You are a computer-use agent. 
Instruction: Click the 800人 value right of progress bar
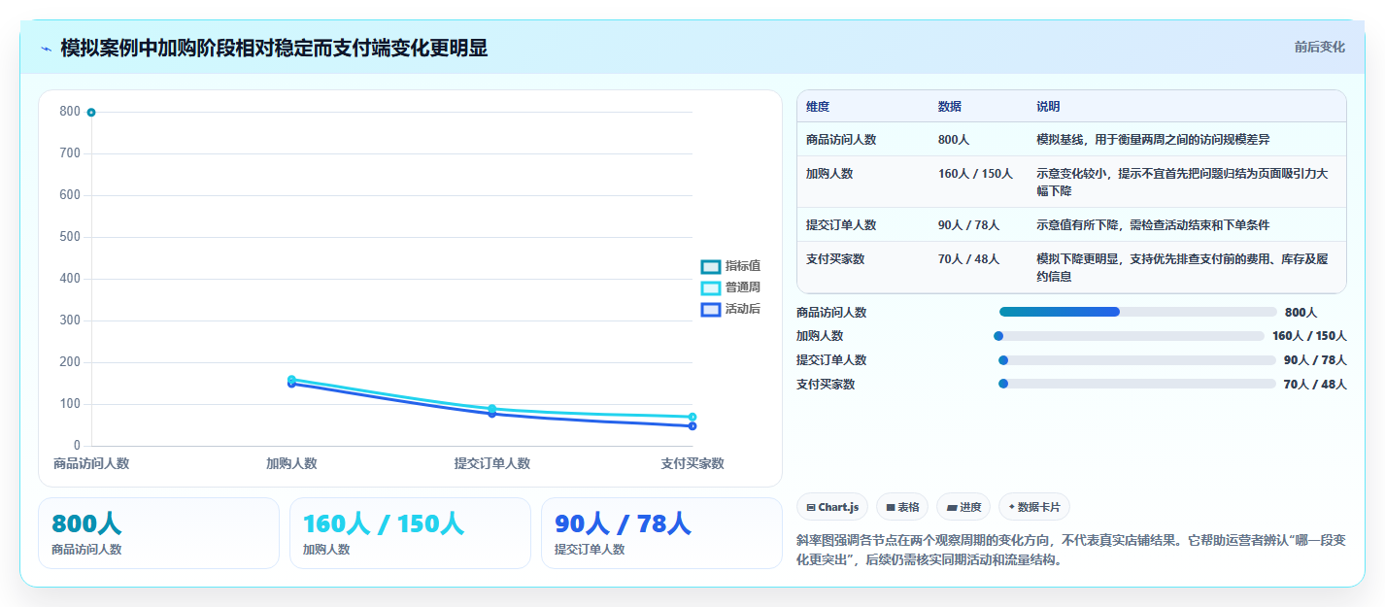point(1301,313)
